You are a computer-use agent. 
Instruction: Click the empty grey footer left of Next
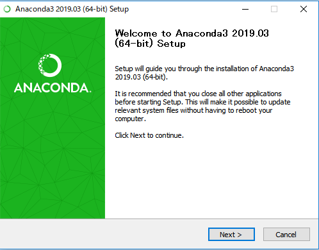coord(102,235)
